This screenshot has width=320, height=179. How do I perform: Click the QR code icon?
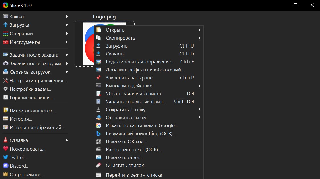tap(98, 141)
